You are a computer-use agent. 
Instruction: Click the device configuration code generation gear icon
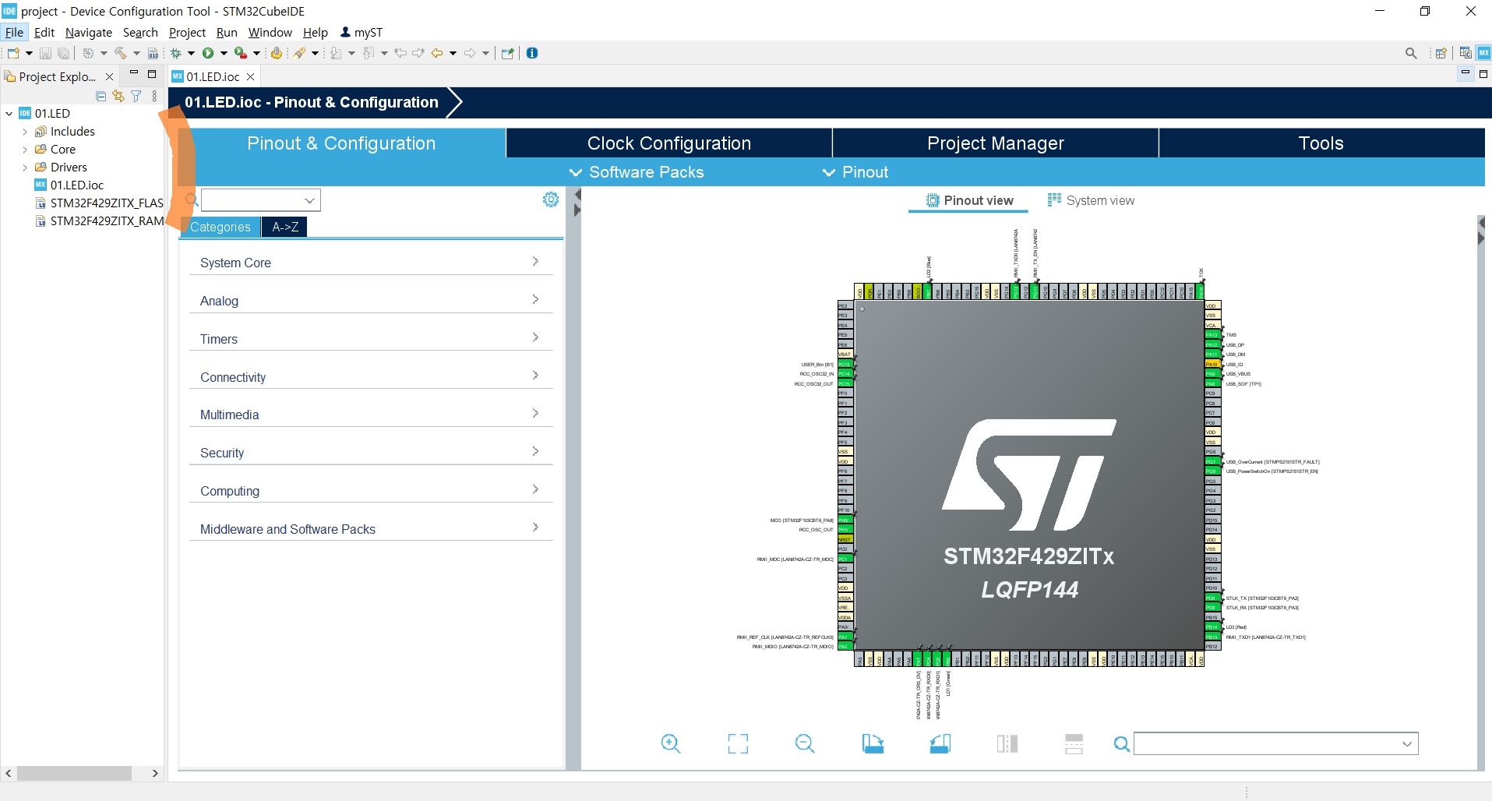tap(276, 53)
